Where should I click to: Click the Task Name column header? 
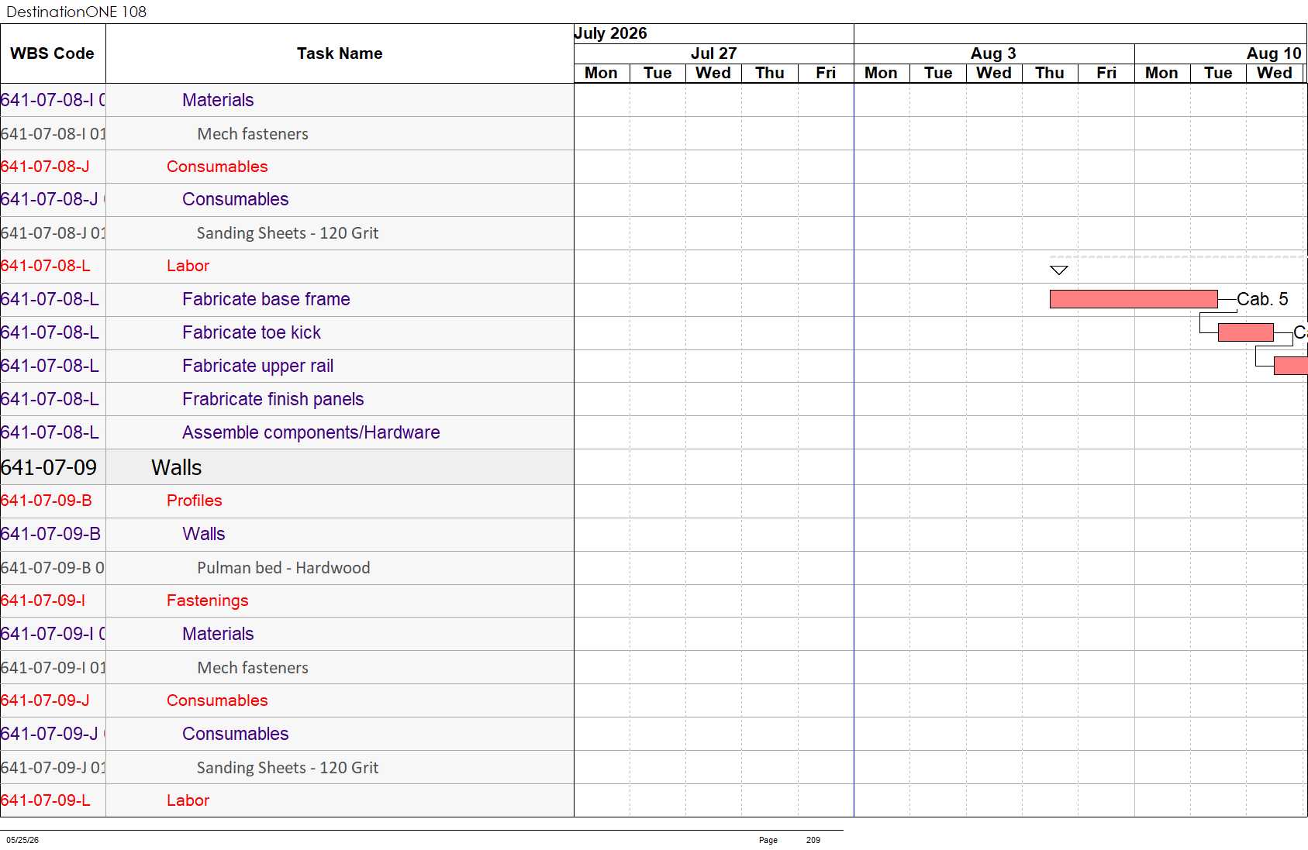point(340,53)
